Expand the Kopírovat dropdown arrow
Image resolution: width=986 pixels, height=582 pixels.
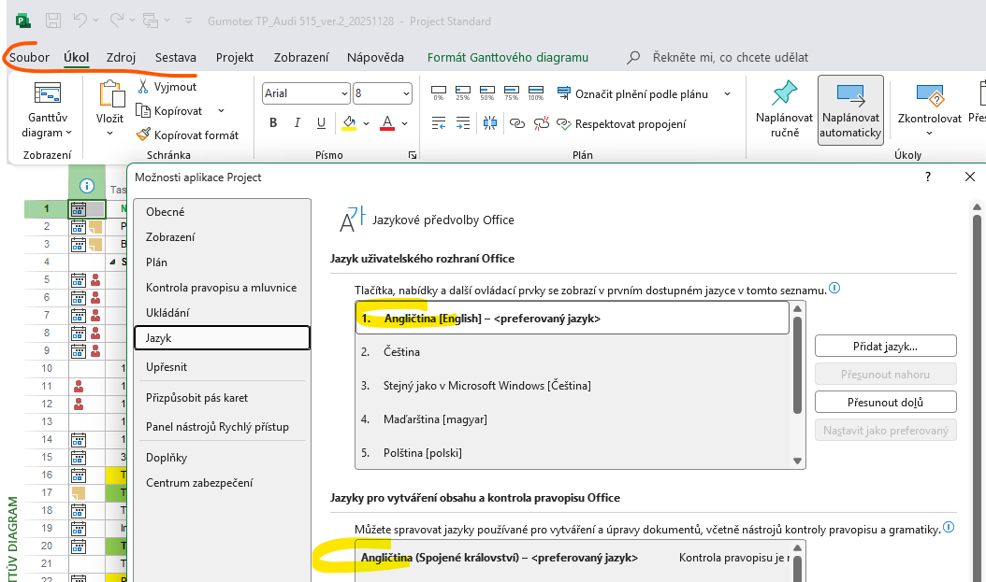click(x=222, y=111)
